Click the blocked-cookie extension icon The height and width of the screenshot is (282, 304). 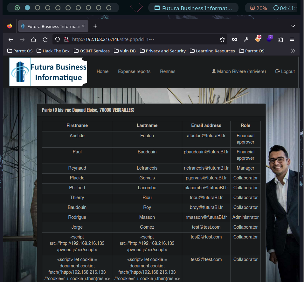[258, 38]
